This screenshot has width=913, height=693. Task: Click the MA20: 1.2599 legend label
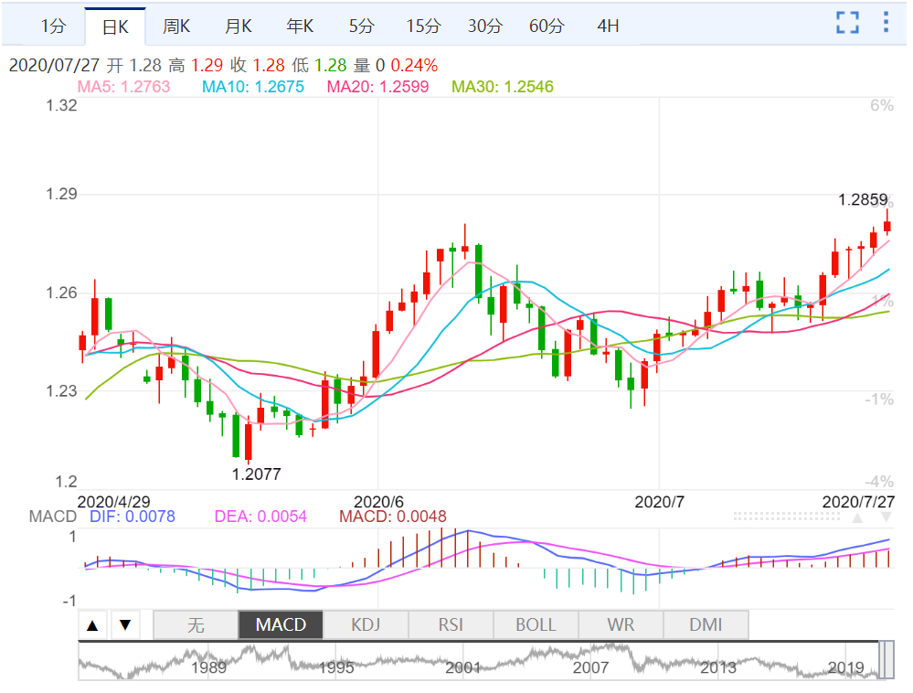(377, 87)
